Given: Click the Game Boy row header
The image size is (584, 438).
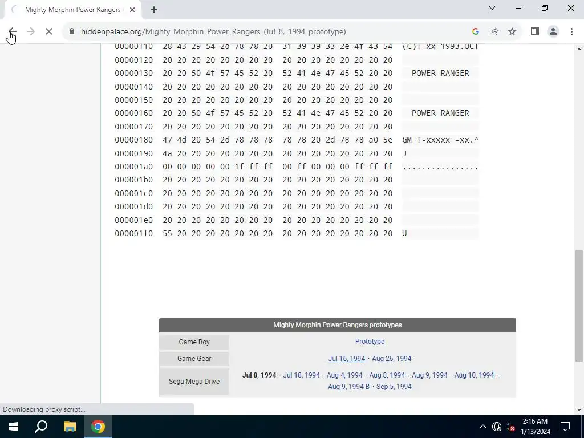Looking at the screenshot, I should [194, 342].
